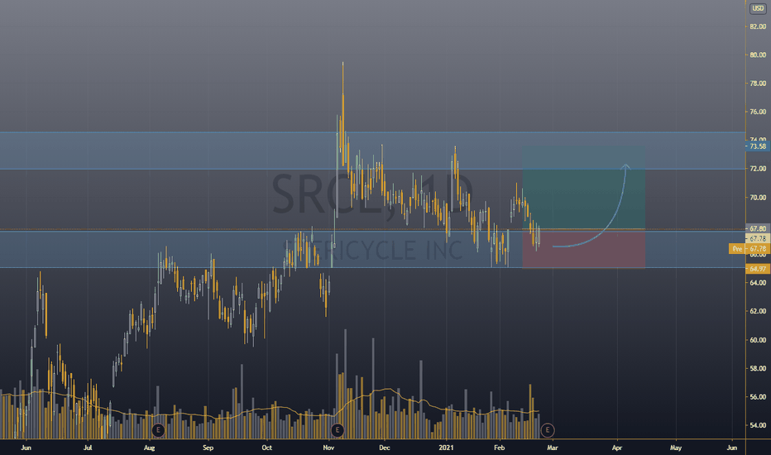Click the 2021 label on time axis
The image size is (771, 455).
(446, 448)
